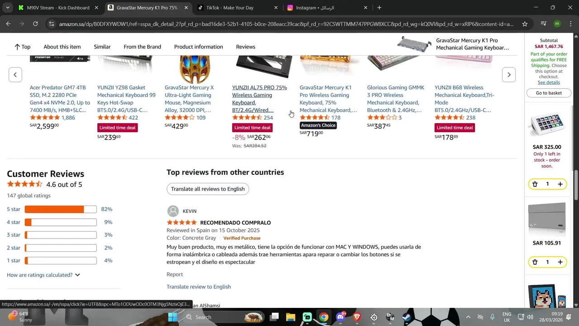Click Translate all reviews to English
Image resolution: width=579 pixels, height=326 pixels.
(x=208, y=189)
